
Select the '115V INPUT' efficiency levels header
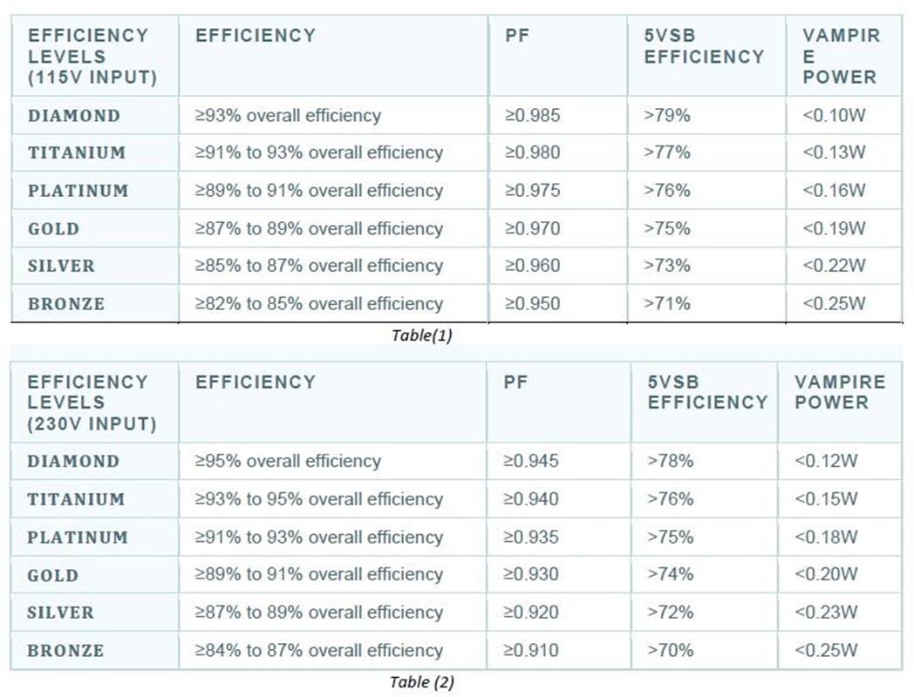(92, 57)
